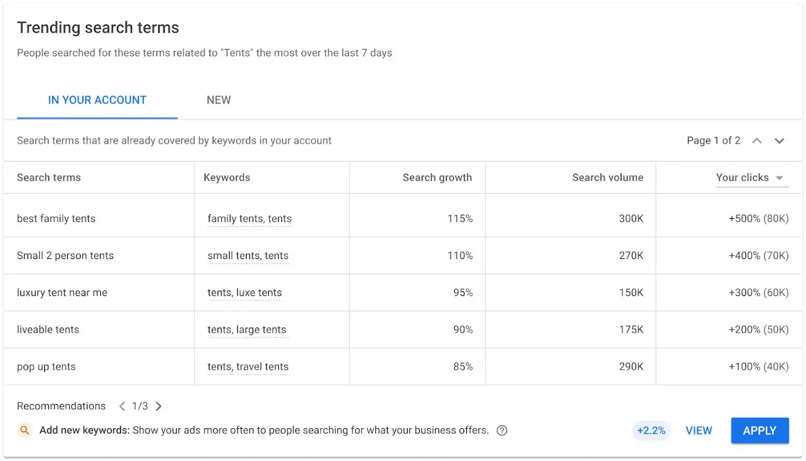
Task: Sort the table by the Search volume header
Action: (608, 177)
